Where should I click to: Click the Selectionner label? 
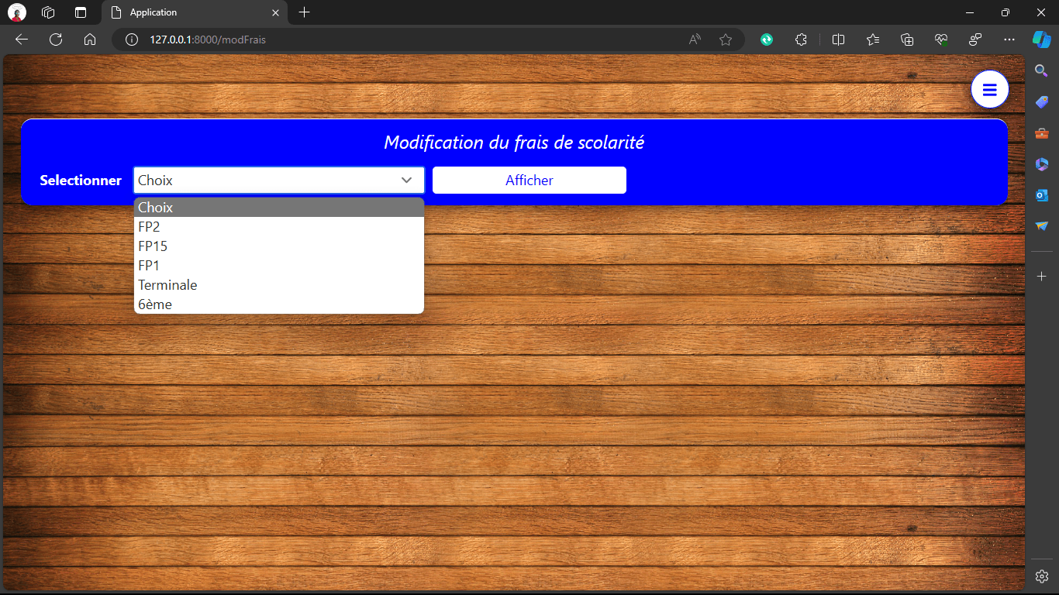point(81,181)
